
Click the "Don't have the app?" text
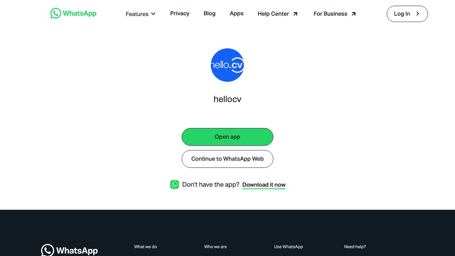pos(211,185)
